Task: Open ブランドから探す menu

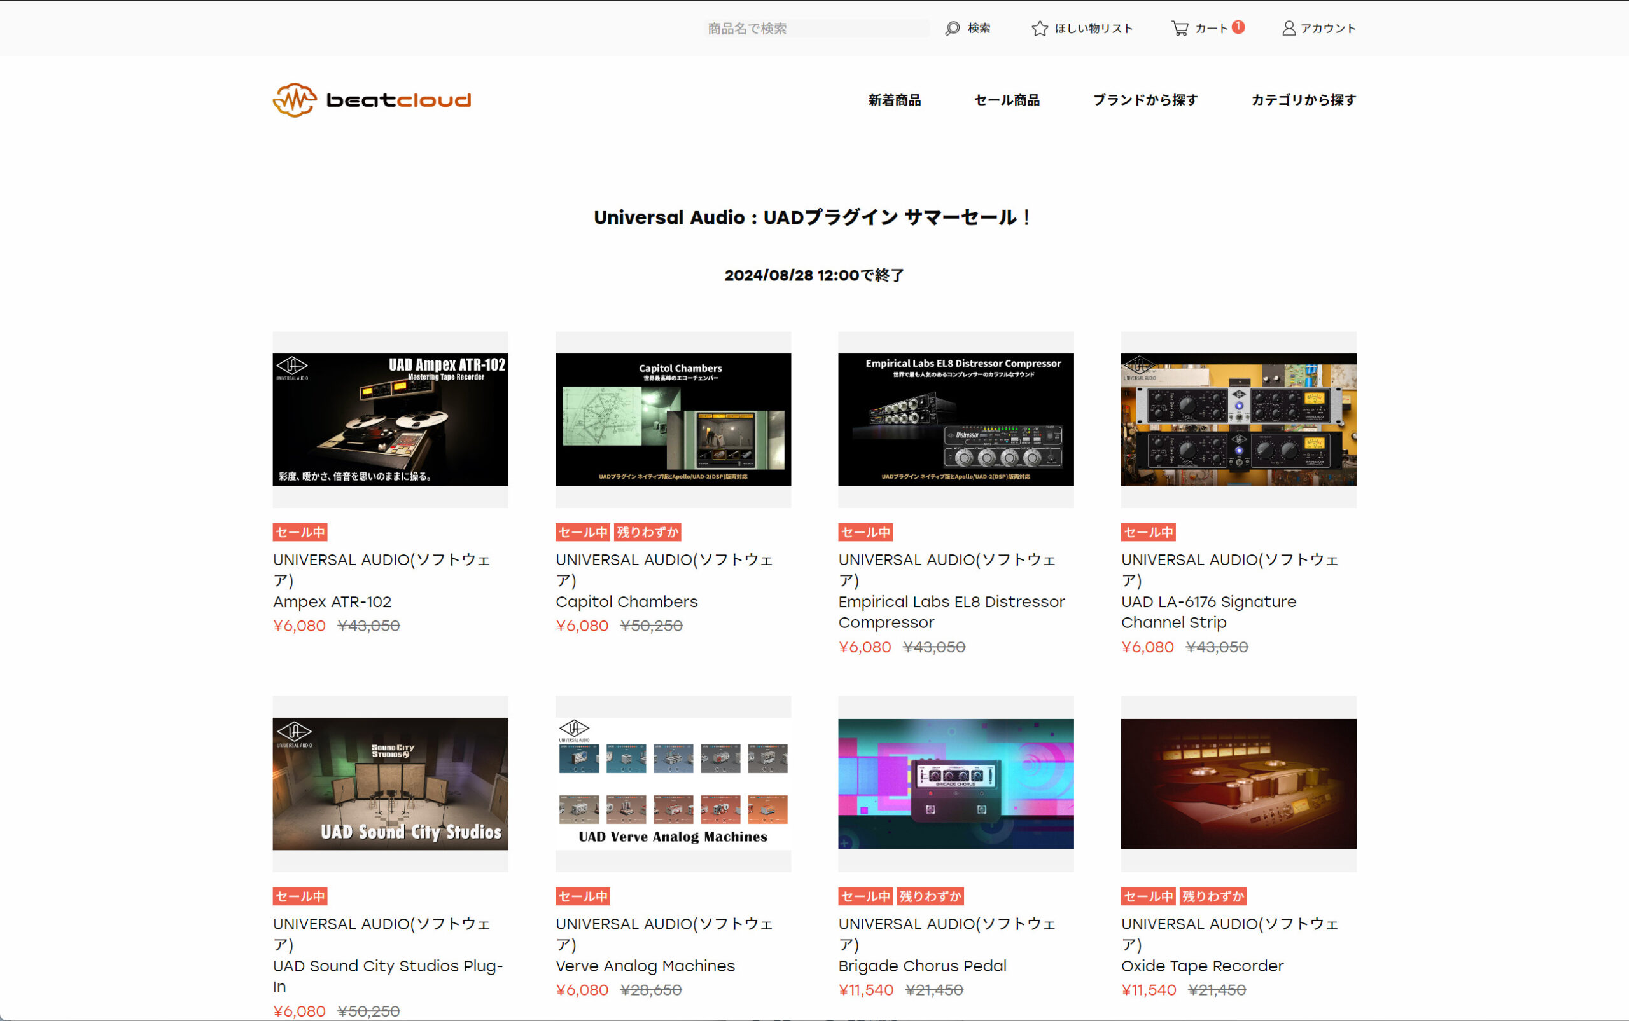Action: tap(1145, 100)
